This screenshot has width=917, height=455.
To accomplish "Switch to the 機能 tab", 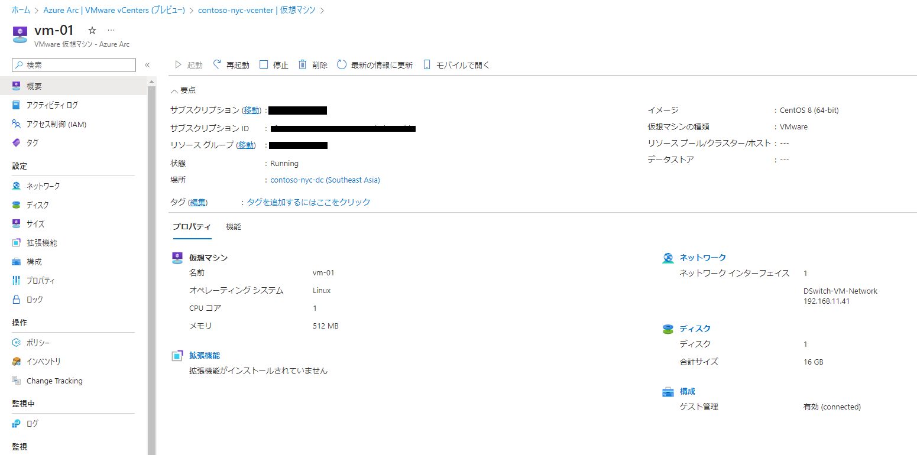I will [233, 226].
